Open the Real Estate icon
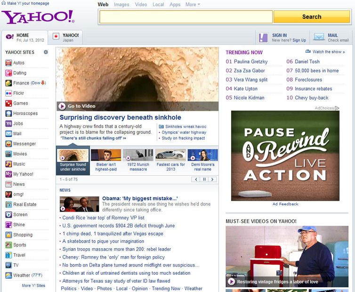 [x=8, y=204]
